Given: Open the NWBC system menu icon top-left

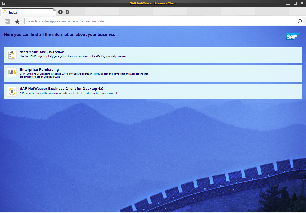Looking at the screenshot, I should click(x=4, y=3).
